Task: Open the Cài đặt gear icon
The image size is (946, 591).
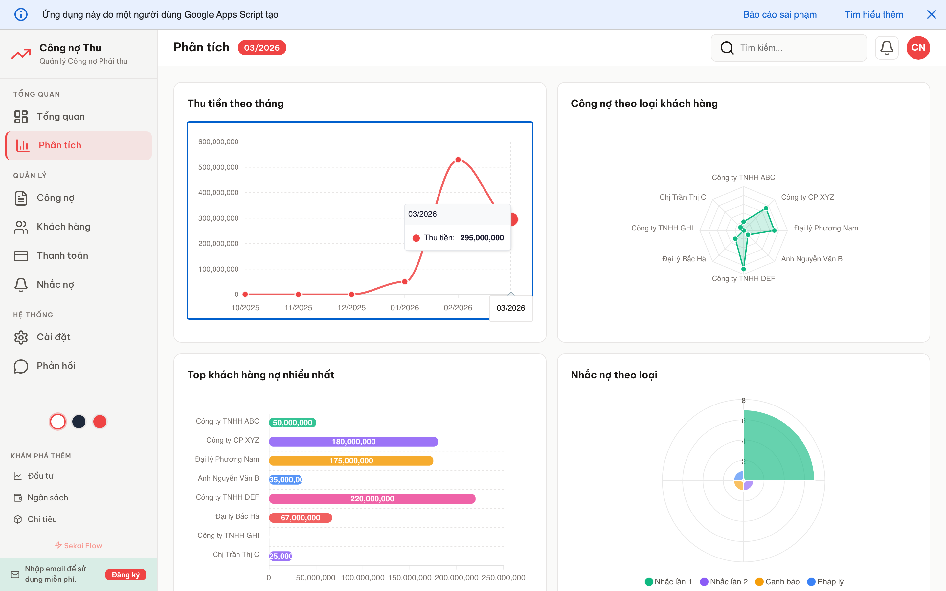Action: [x=21, y=337]
